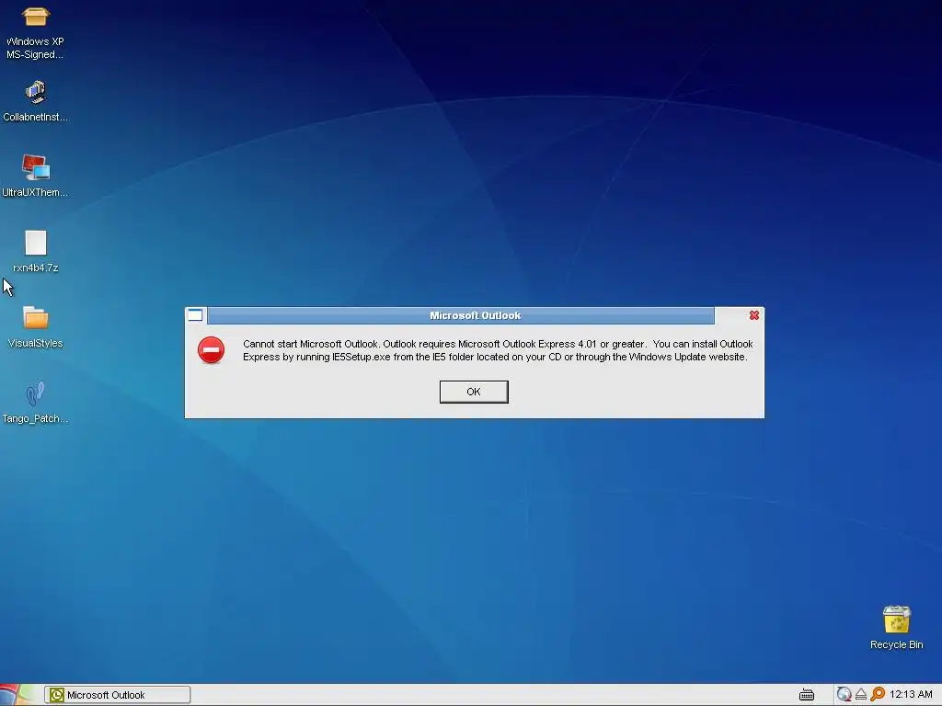Click the Microsoft Outlook dialog title bar
The height and width of the screenshot is (706, 942).
pyautogui.click(x=461, y=315)
